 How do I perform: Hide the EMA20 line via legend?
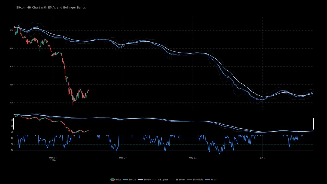pyautogui.click(x=130, y=180)
